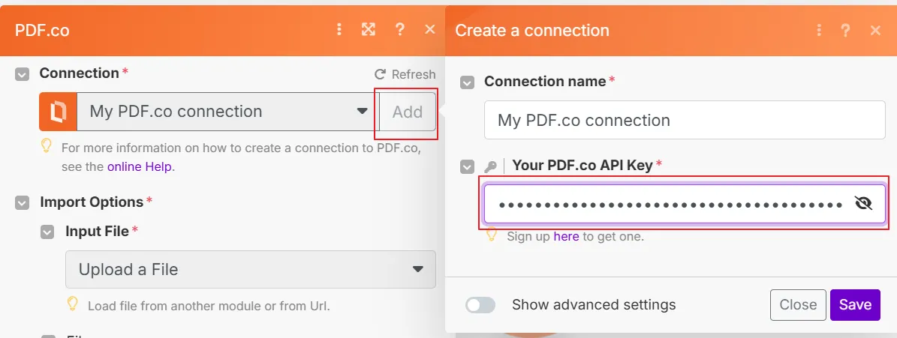Viewport: 897px width, 338px height.
Task: Open the online Help link
Action: coord(140,167)
